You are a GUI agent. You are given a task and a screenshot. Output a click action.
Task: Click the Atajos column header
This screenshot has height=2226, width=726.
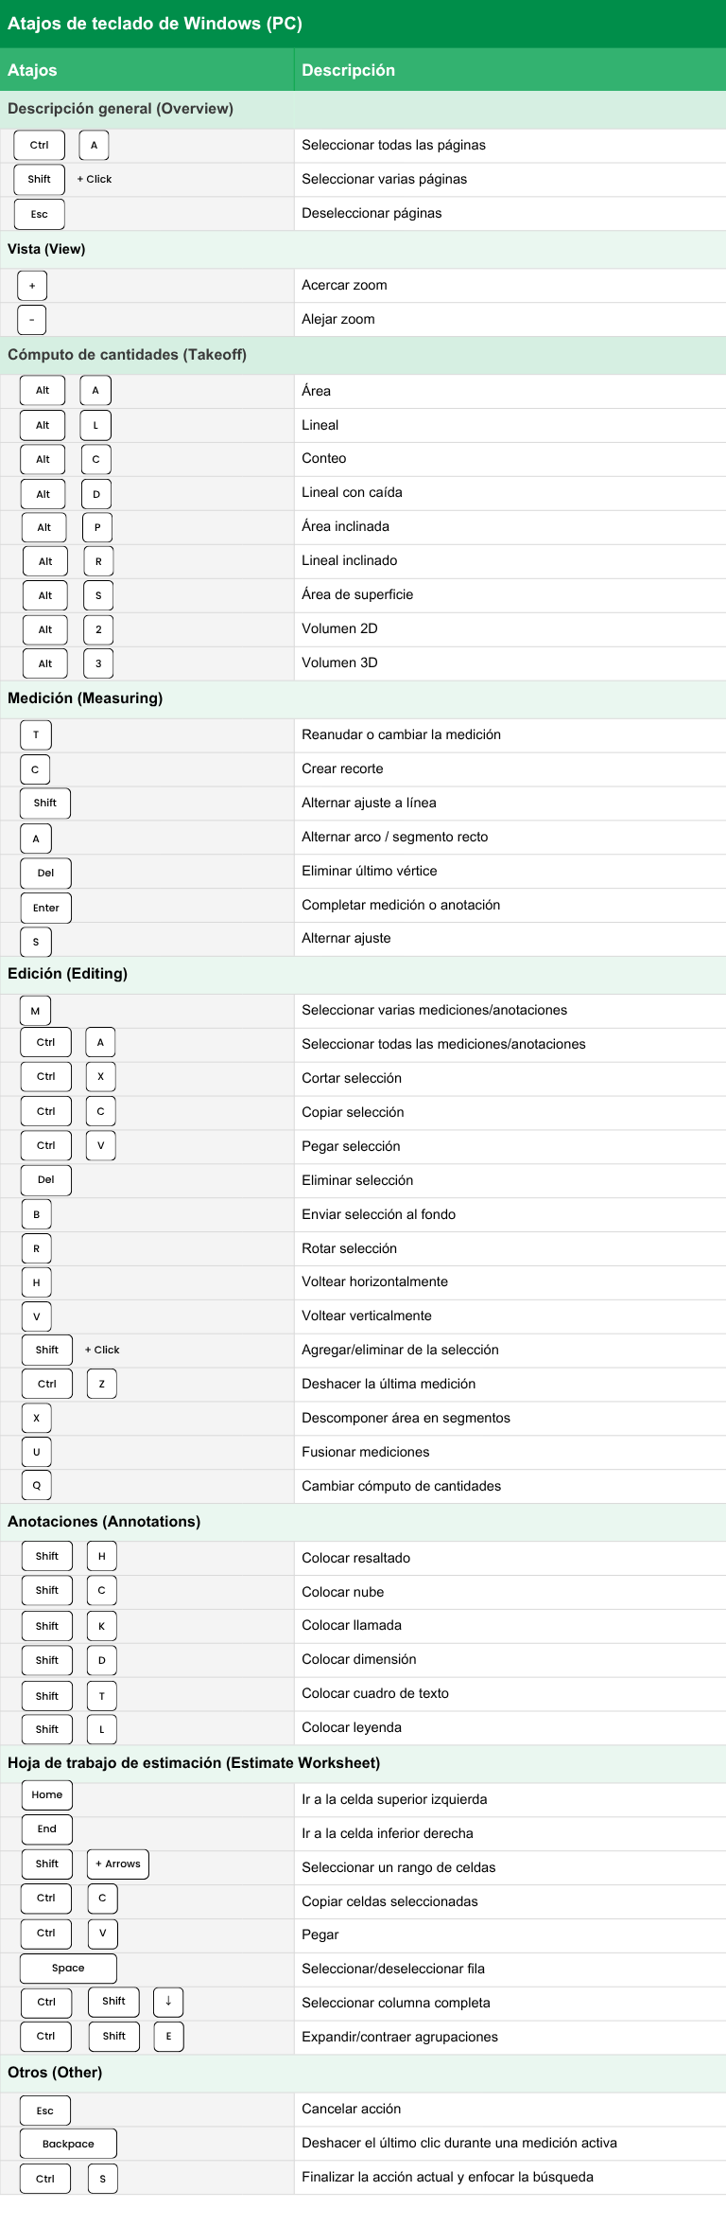[32, 70]
